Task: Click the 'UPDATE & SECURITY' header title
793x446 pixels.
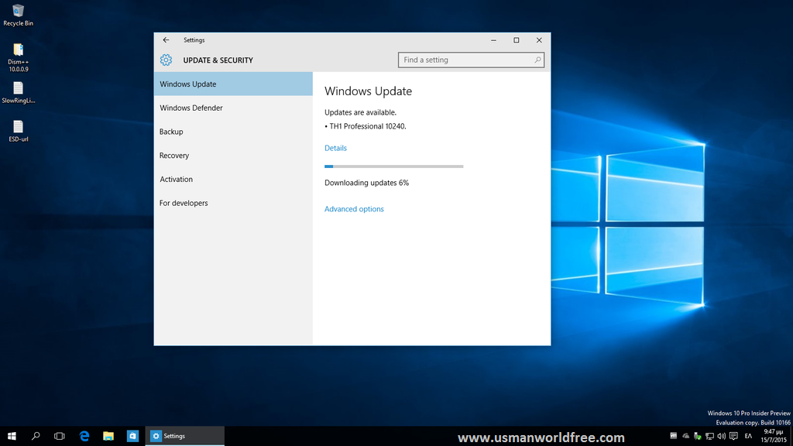Action: coord(218,60)
